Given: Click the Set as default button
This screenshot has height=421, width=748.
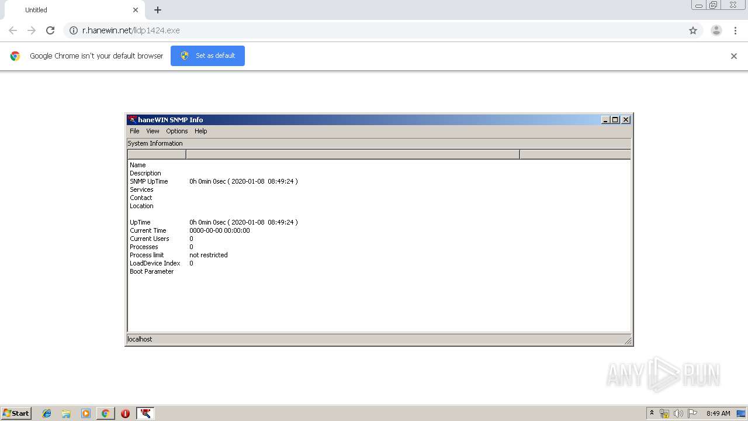Looking at the screenshot, I should 207,56.
